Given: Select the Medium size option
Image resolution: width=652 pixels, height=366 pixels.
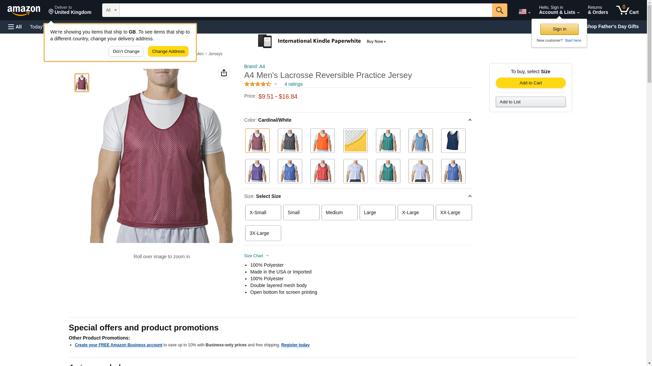Looking at the screenshot, I should click(x=339, y=212).
